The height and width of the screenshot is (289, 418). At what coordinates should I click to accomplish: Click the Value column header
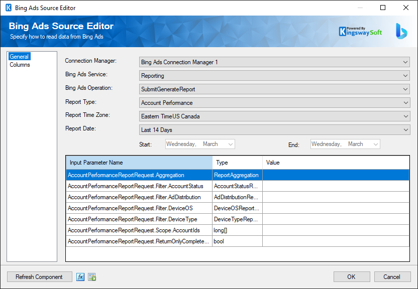336,163
